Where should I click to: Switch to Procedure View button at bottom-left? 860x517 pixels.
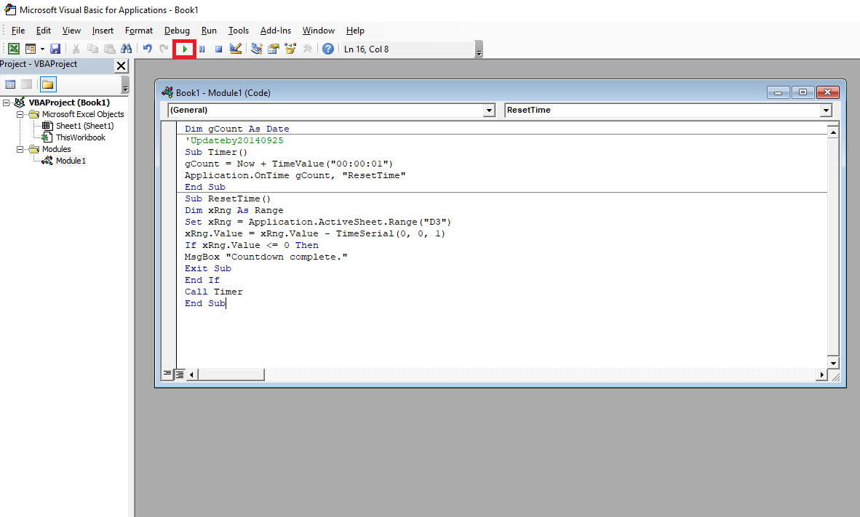pos(168,374)
